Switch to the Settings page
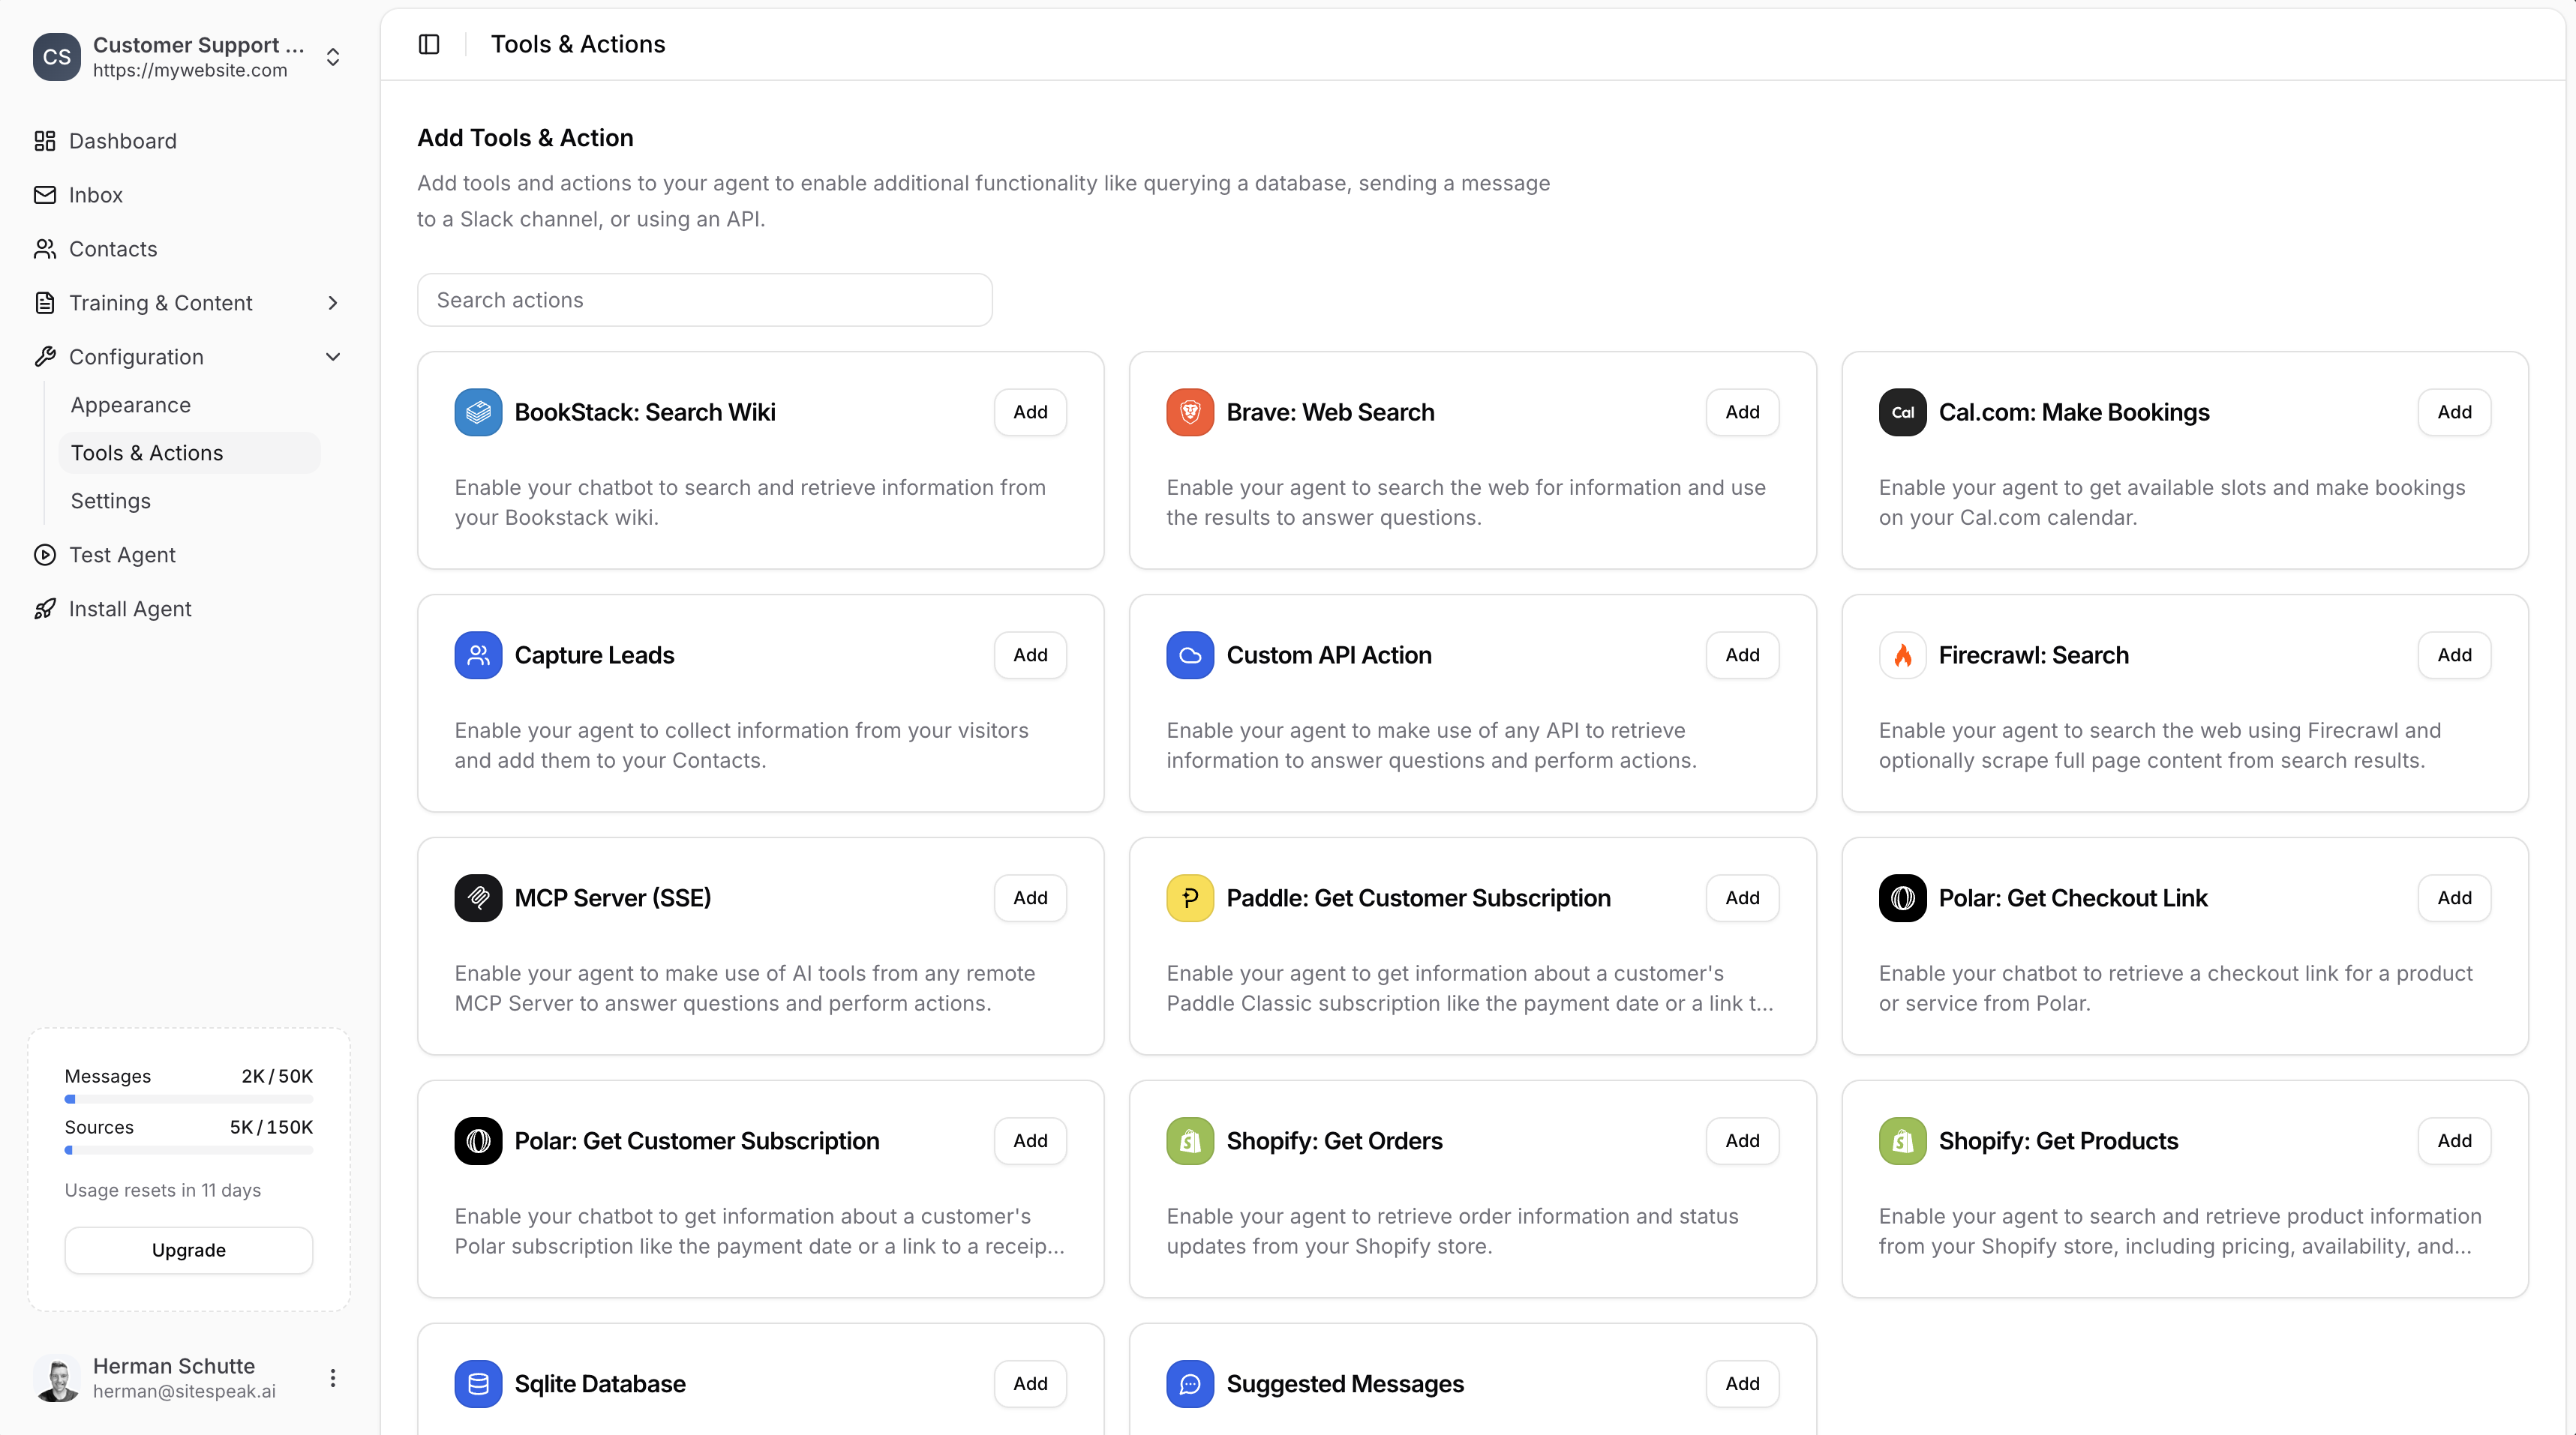 coord(110,501)
